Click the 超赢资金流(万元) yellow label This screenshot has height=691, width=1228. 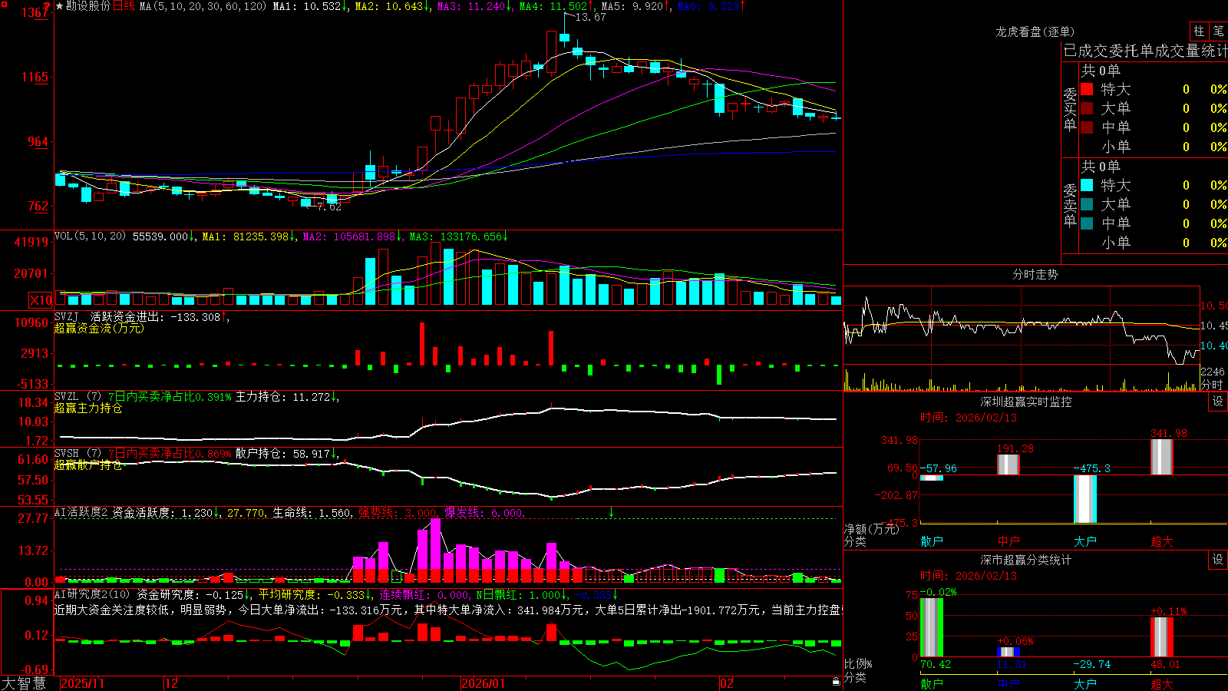point(99,328)
